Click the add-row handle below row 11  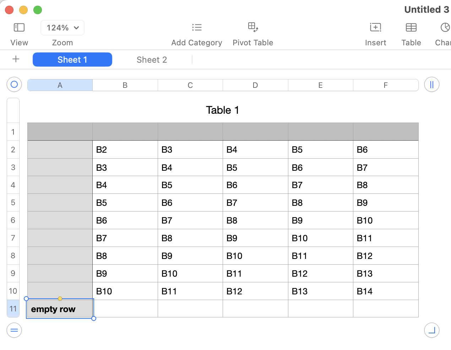click(14, 331)
